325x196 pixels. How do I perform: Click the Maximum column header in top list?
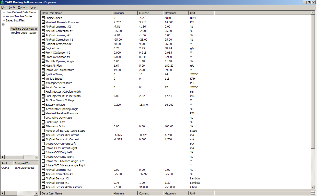[x=176, y=13]
